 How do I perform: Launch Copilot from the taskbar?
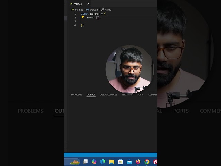pos(94,162)
